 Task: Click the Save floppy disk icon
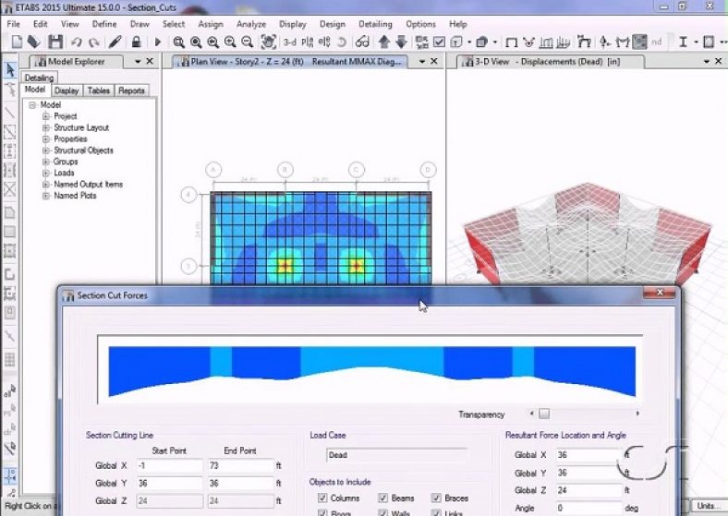(55, 42)
